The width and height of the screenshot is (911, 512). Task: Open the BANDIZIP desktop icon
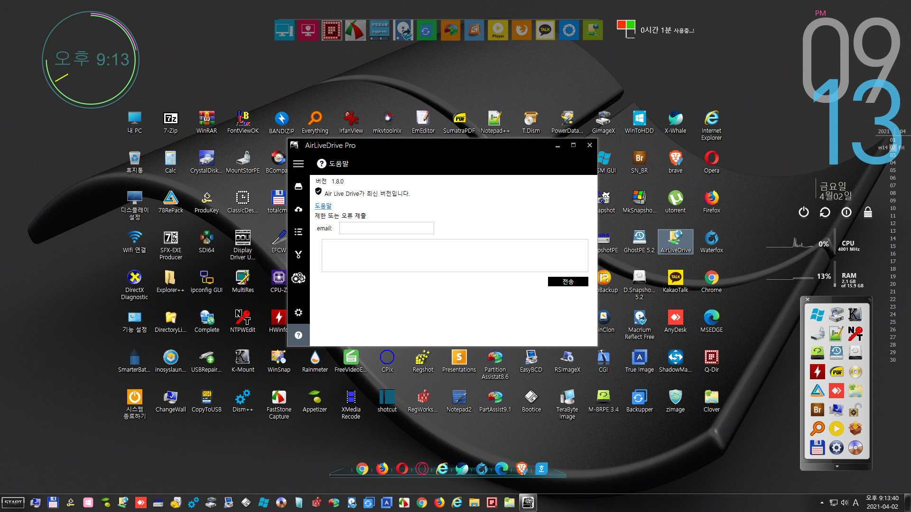coord(281,123)
